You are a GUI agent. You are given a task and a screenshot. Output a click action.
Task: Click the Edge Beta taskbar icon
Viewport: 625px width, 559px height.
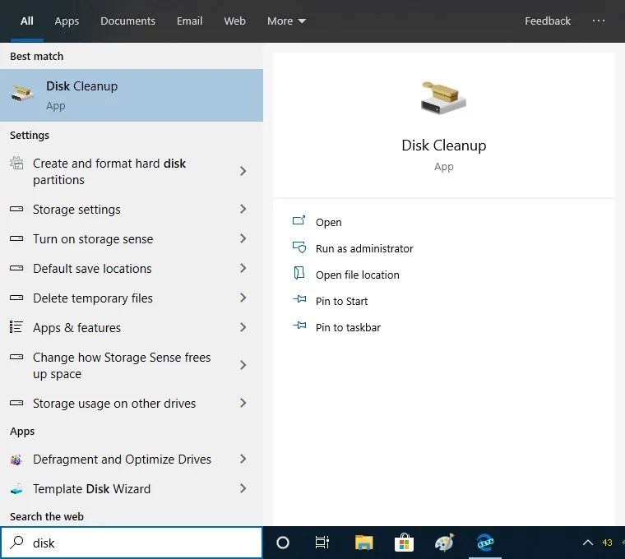[485, 543]
